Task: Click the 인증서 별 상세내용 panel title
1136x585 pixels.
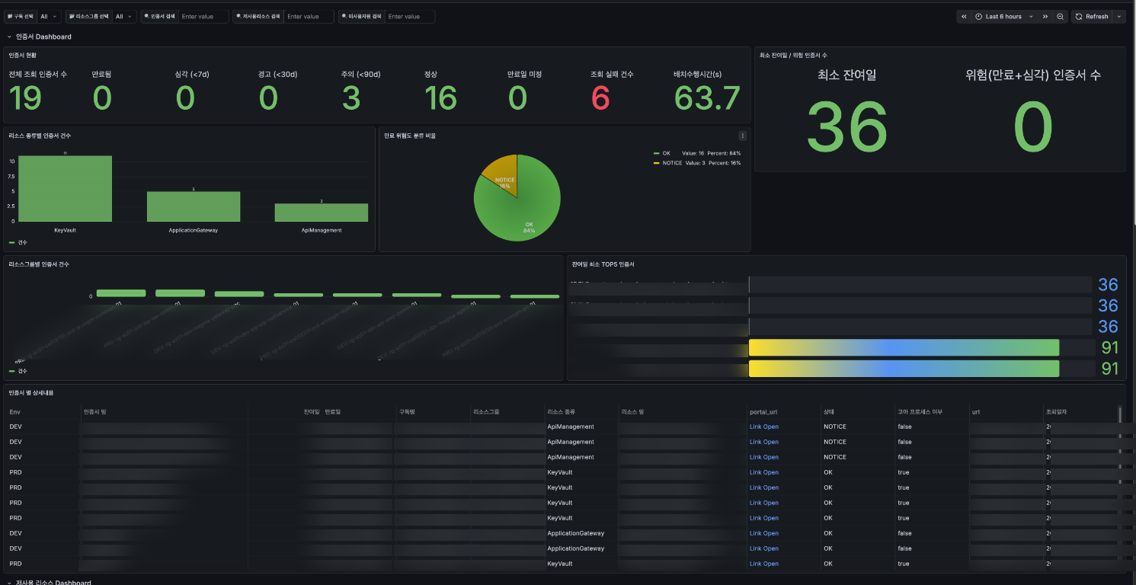Action: tap(30, 392)
